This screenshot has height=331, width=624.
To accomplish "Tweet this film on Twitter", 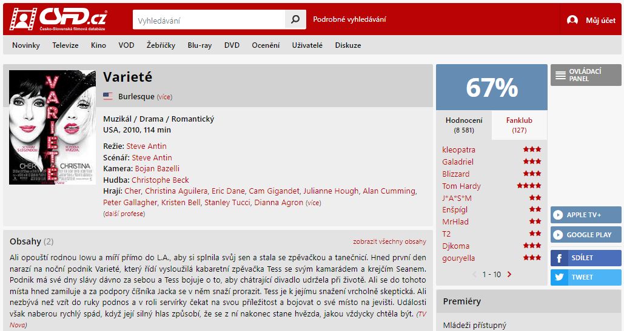I will (x=586, y=277).
